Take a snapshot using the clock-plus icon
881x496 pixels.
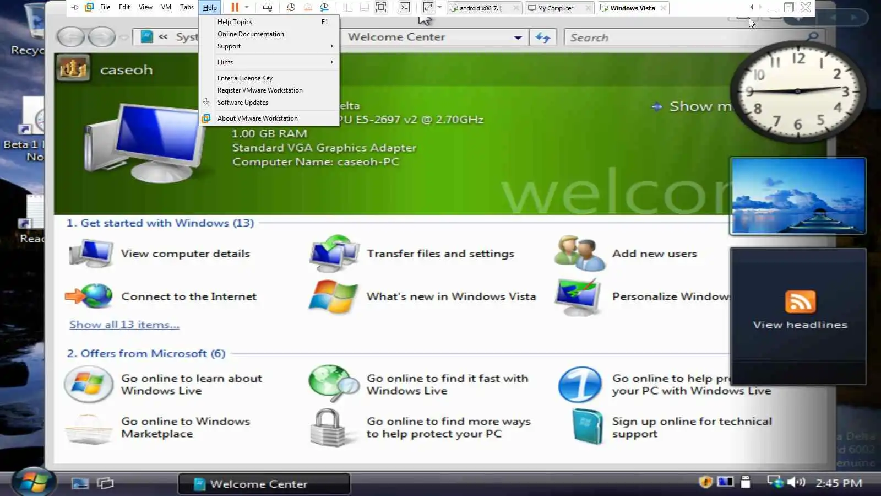tap(291, 8)
